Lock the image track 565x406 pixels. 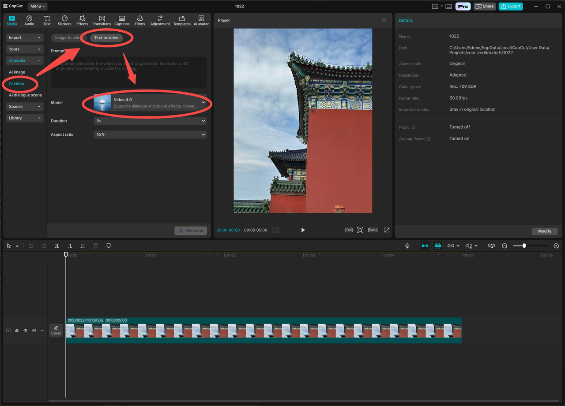[17, 330]
